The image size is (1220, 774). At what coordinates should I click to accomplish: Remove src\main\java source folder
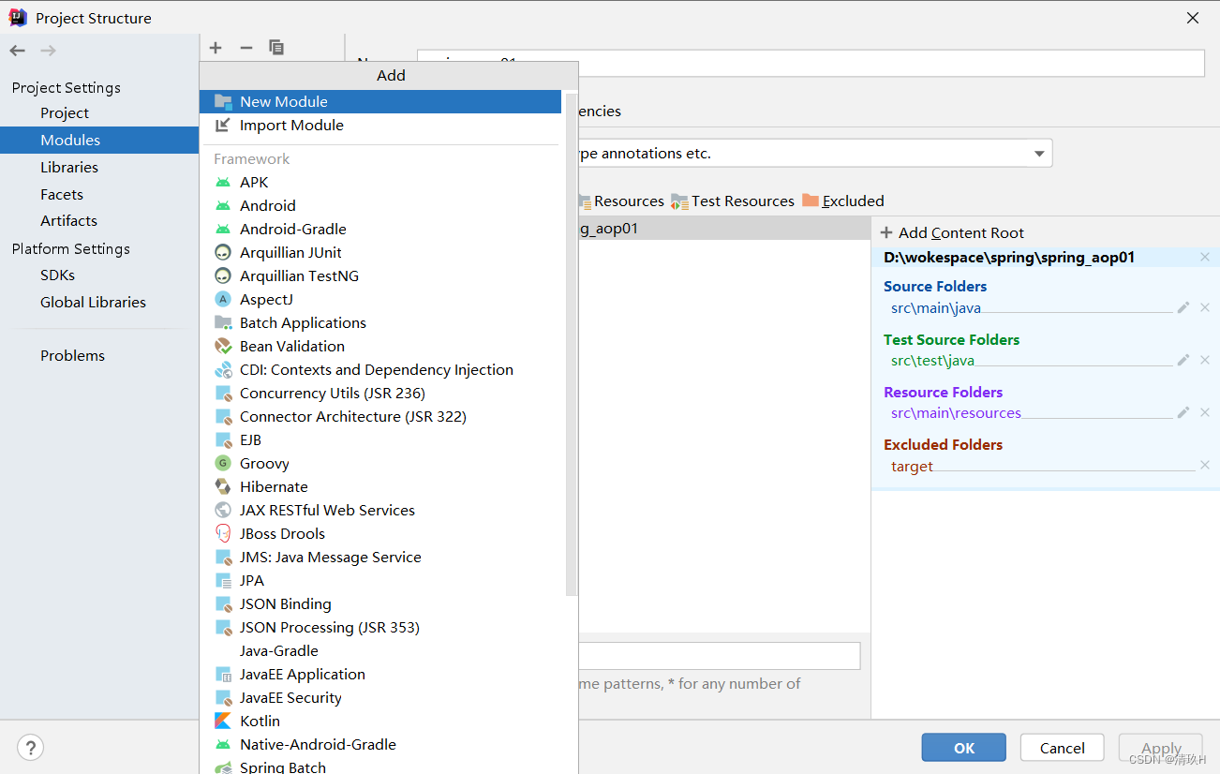coord(1205,307)
